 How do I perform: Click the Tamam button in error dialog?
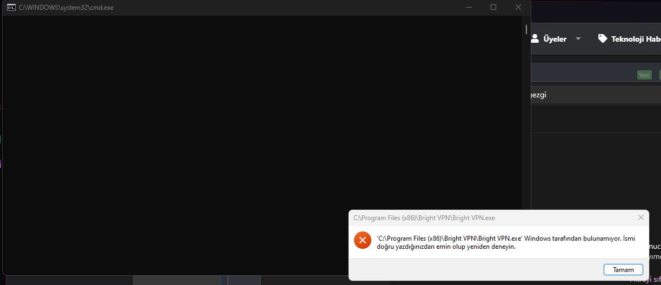tap(623, 269)
